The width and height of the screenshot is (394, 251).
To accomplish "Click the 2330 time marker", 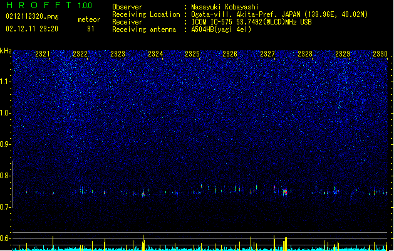I will coord(380,53).
